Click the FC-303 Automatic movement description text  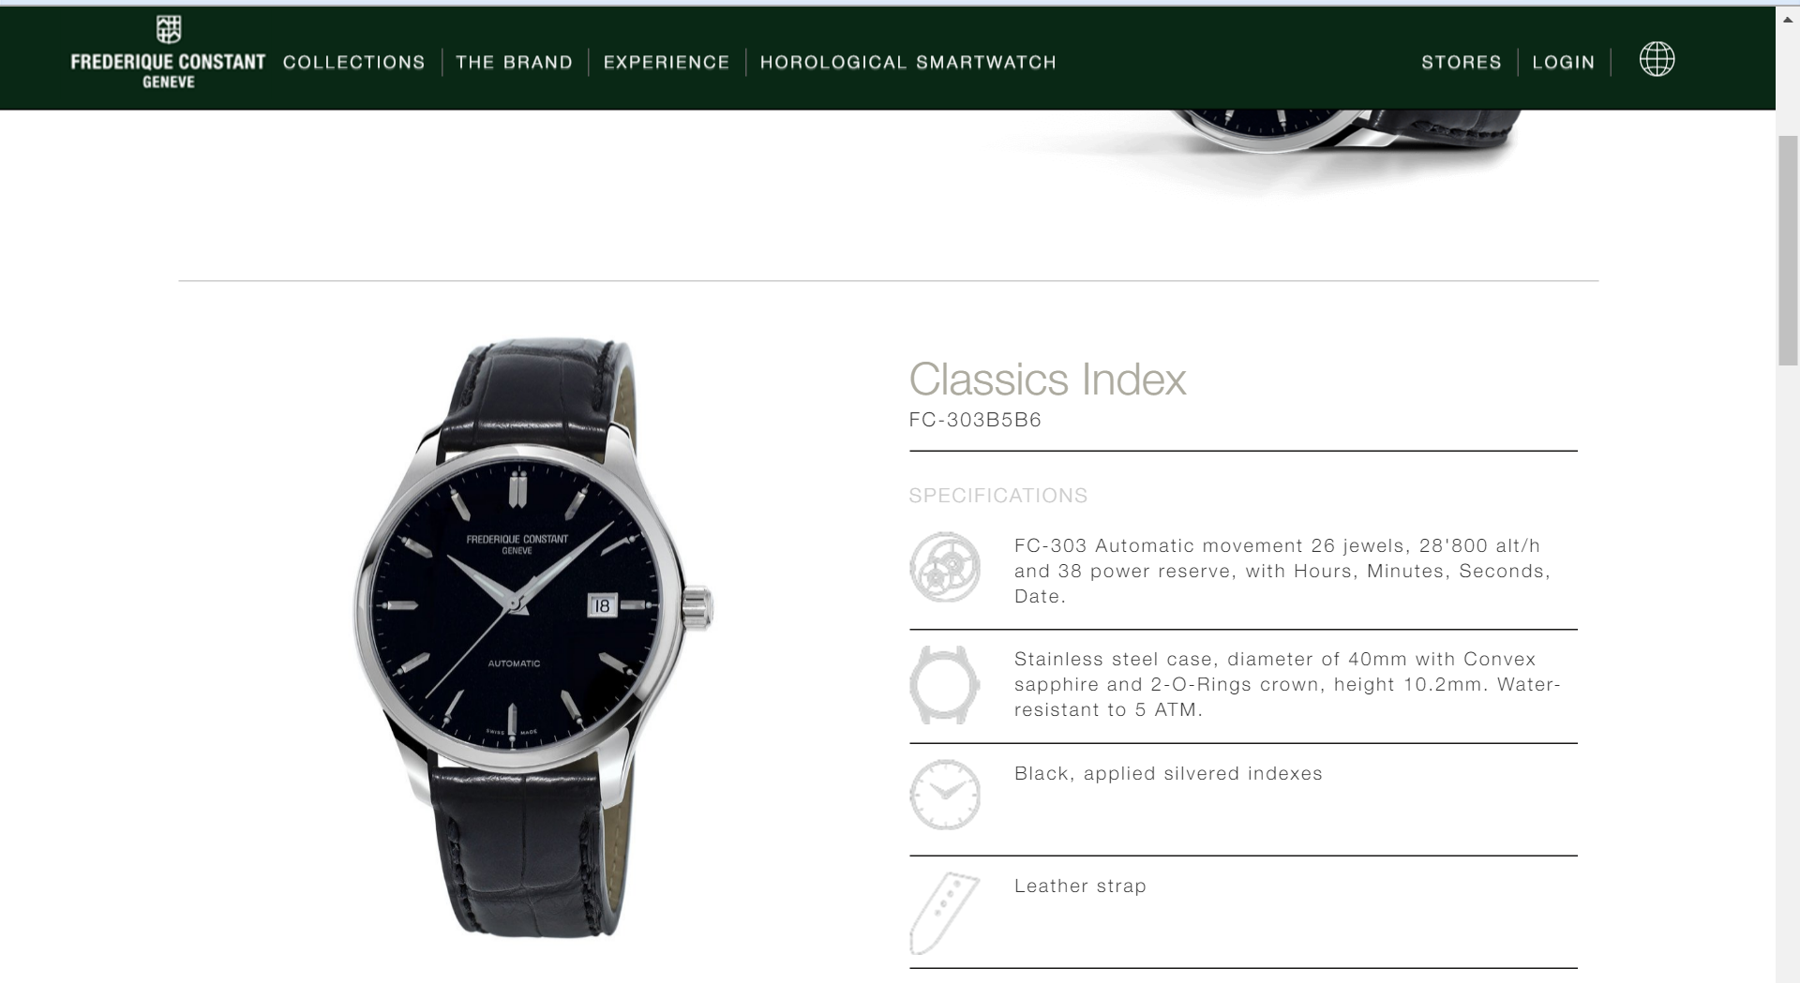click(1282, 571)
